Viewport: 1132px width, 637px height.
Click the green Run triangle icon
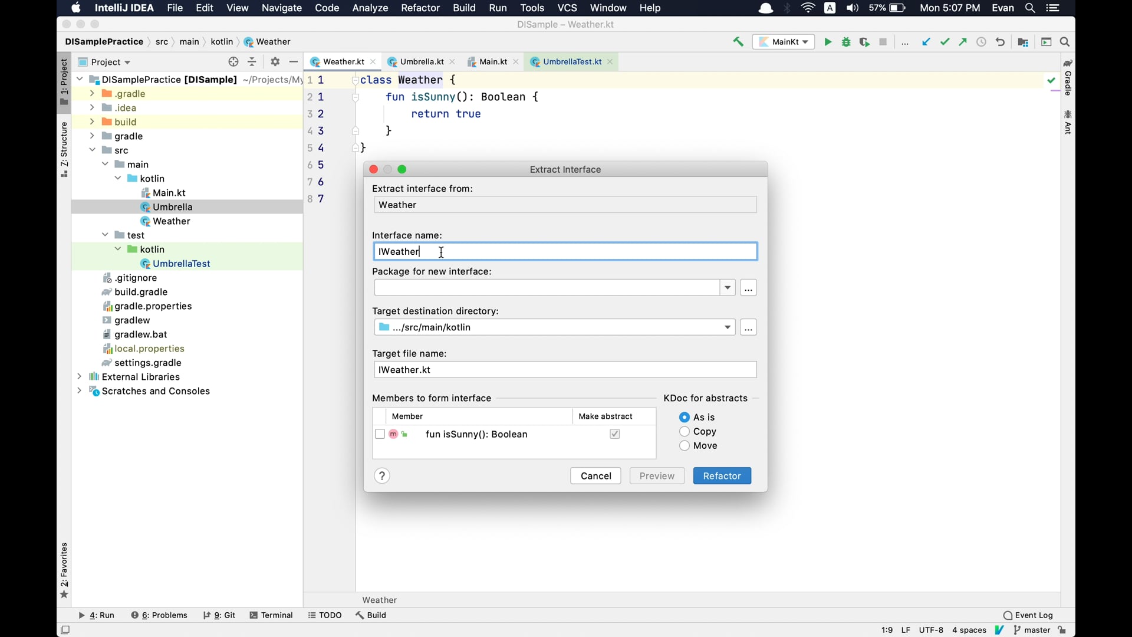point(828,42)
